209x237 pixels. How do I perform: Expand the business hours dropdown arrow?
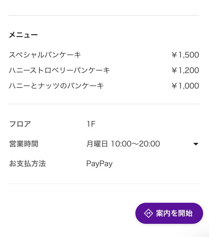coord(196,144)
